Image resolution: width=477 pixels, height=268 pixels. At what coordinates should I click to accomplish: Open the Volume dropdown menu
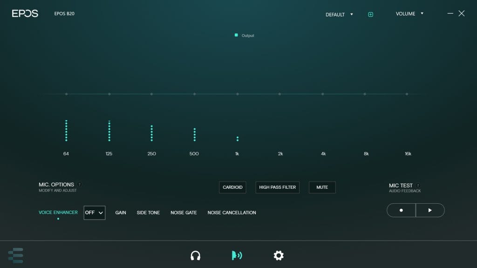click(x=409, y=14)
